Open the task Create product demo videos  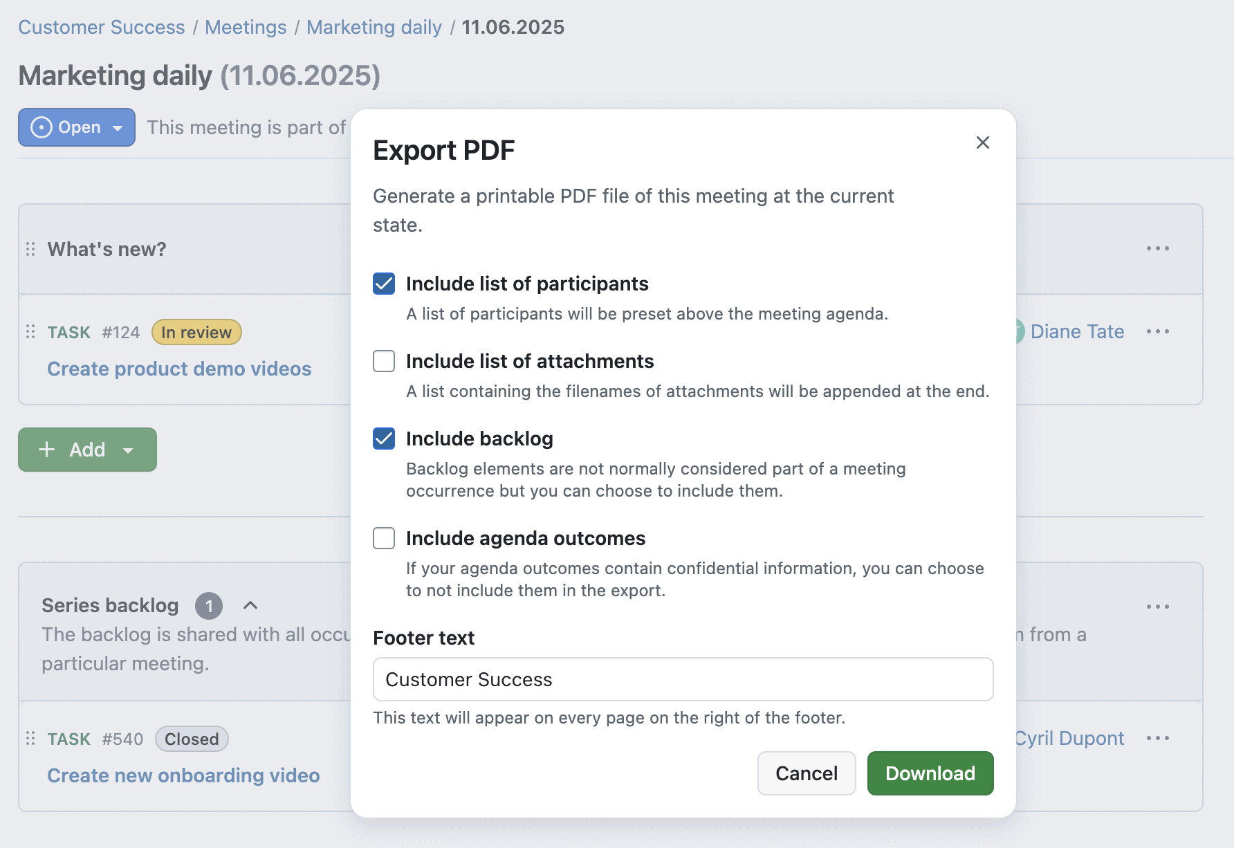point(179,369)
